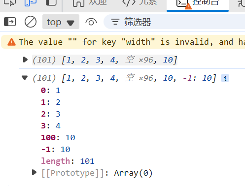The width and height of the screenshot is (245, 186).
Task: Clear the console output
Action: point(31,22)
